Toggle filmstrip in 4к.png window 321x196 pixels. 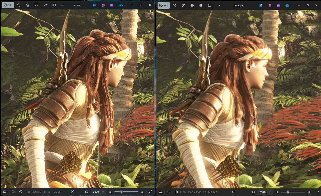tap(5, 192)
